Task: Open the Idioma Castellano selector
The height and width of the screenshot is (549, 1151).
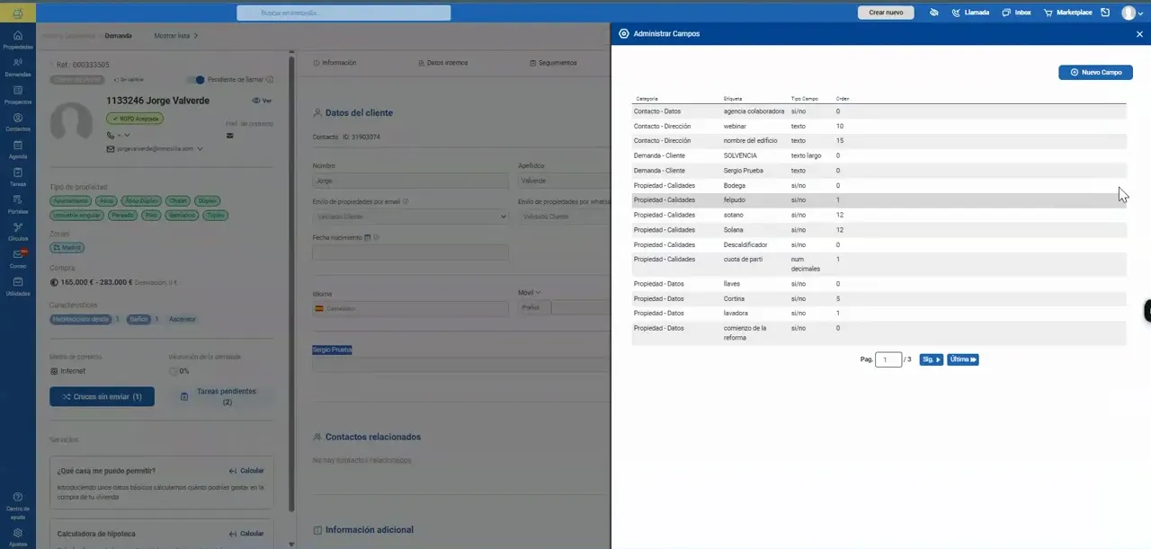Action: pyautogui.click(x=410, y=307)
